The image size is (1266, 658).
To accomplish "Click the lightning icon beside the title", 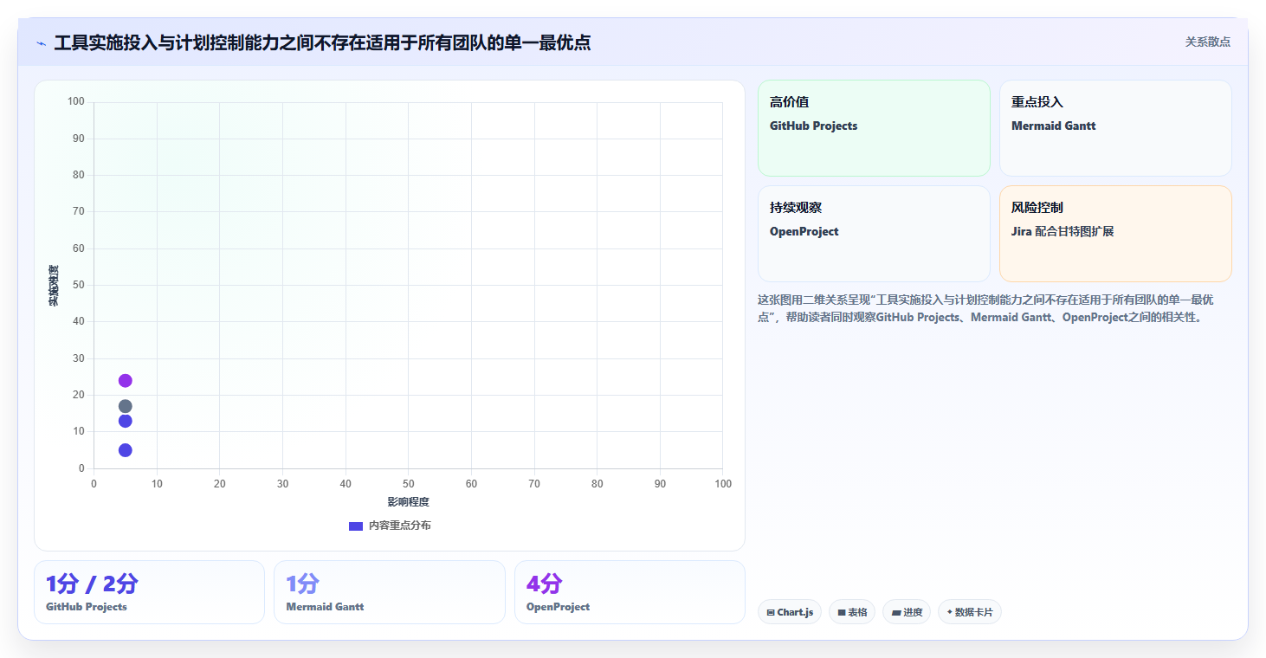I will point(42,43).
